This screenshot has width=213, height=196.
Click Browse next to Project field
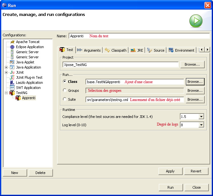coord(192,64)
